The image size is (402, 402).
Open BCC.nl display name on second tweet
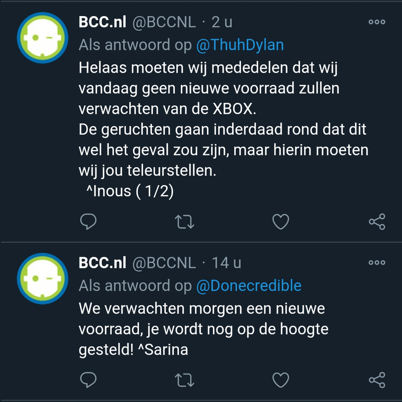pyautogui.click(x=103, y=263)
